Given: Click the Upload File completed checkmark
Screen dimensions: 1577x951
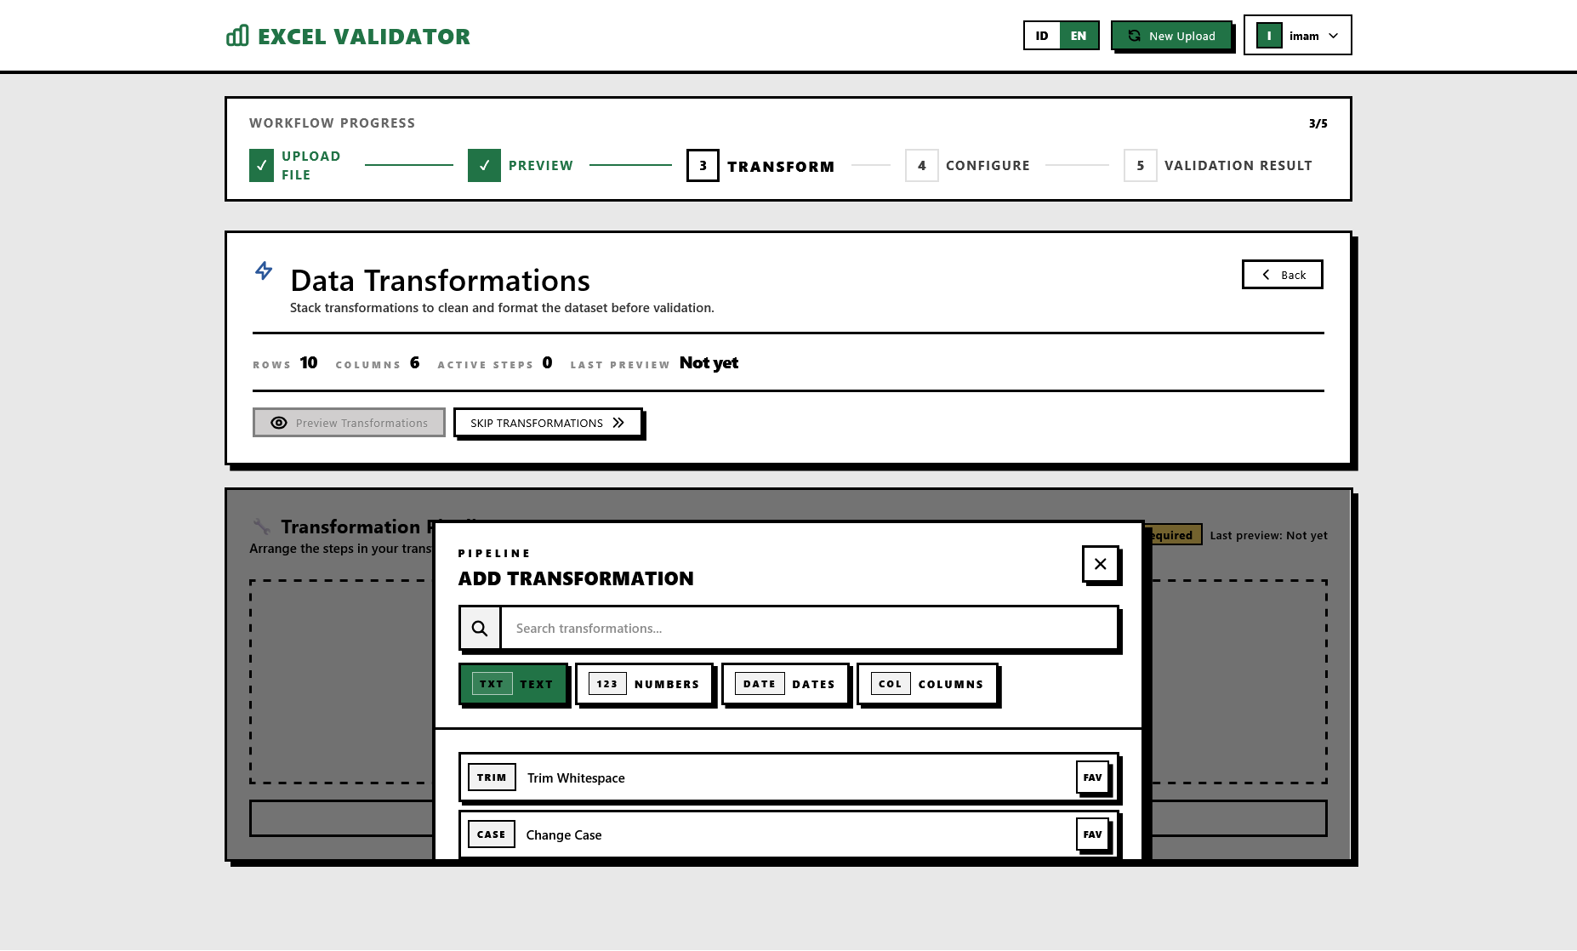Looking at the screenshot, I should point(261,166).
